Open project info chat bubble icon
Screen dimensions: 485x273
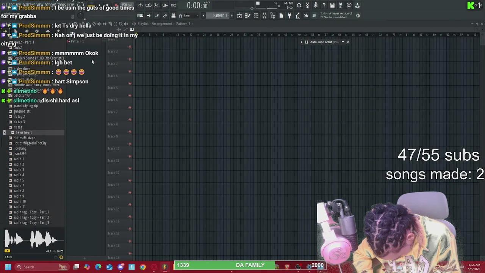tap(349, 5)
